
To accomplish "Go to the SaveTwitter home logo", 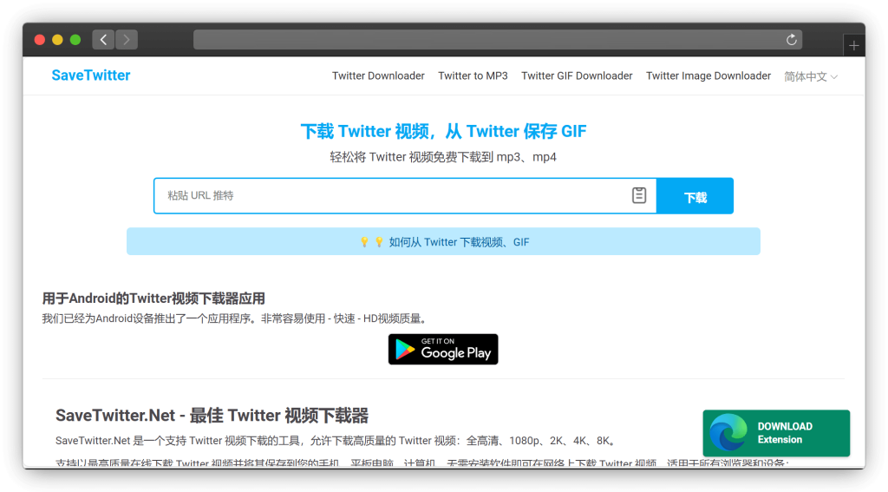I will coord(91,75).
